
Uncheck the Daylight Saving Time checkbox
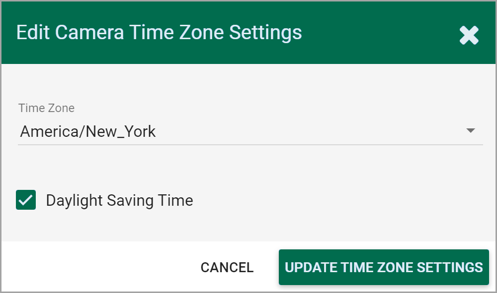click(26, 200)
